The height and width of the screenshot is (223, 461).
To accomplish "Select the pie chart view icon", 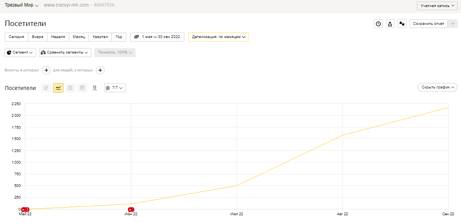I will (x=46, y=88).
